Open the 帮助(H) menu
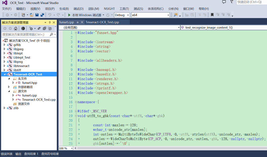 click(204, 9)
